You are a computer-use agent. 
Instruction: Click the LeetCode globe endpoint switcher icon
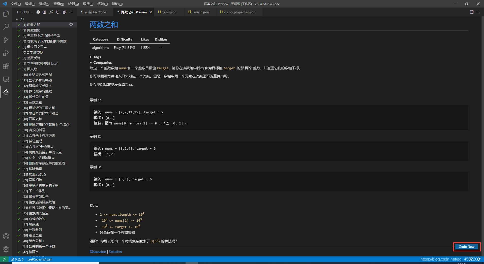point(38,12)
